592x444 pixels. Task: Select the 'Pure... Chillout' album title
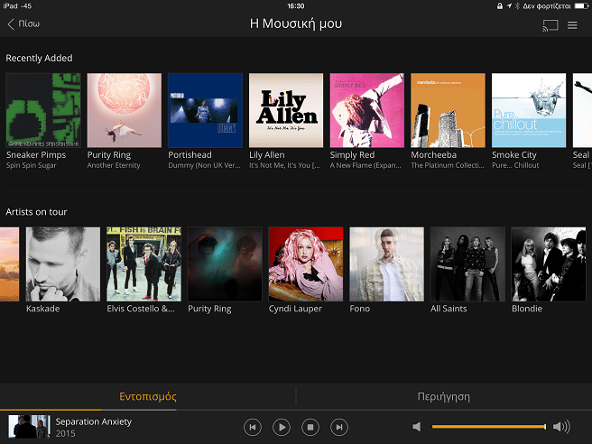click(515, 165)
